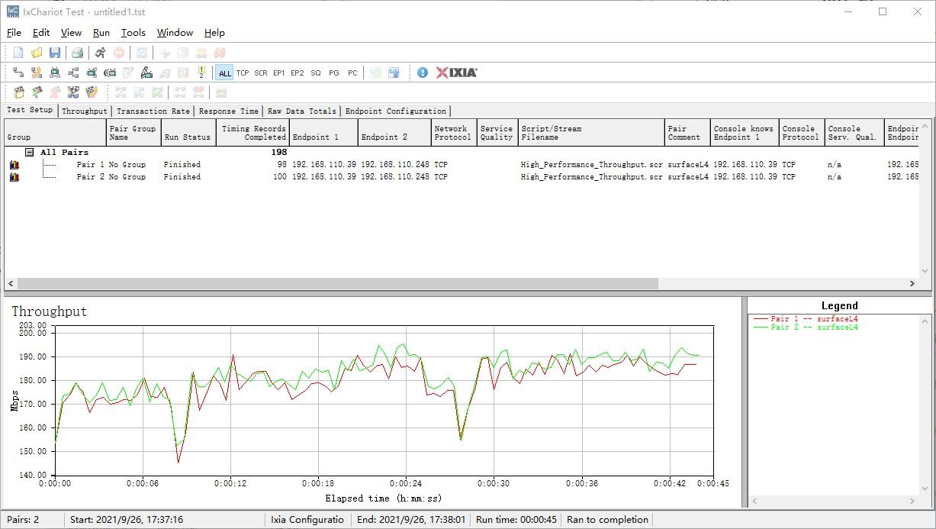Open the Window menu

pos(175,33)
